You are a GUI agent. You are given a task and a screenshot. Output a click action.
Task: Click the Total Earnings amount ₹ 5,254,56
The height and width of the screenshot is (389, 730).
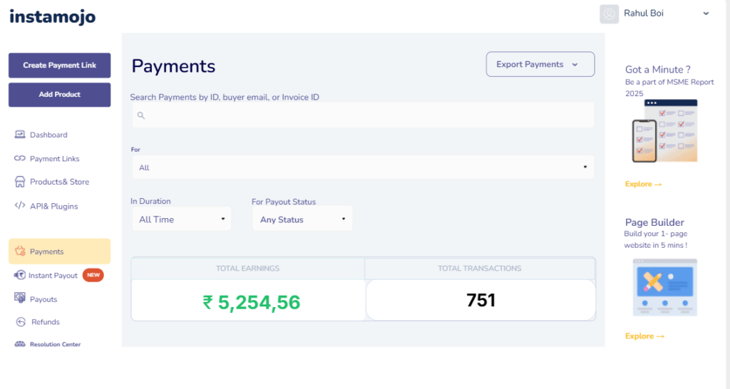[252, 303]
